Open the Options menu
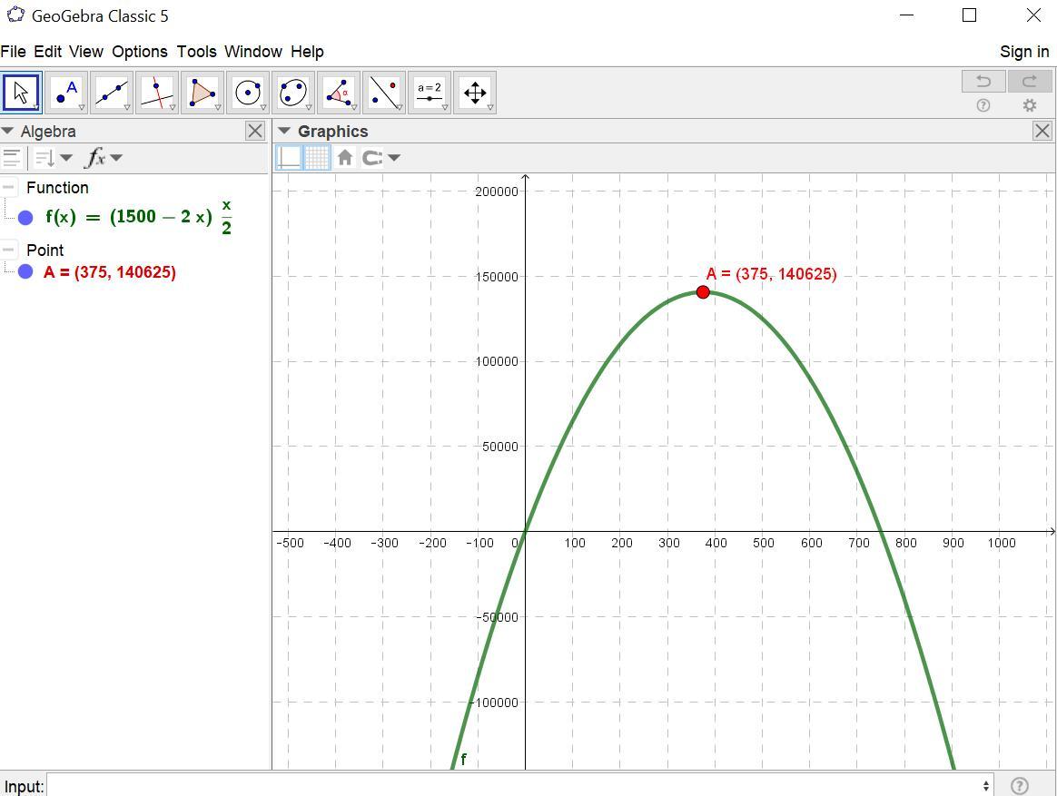Image resolution: width=1057 pixels, height=796 pixels. coord(139,52)
